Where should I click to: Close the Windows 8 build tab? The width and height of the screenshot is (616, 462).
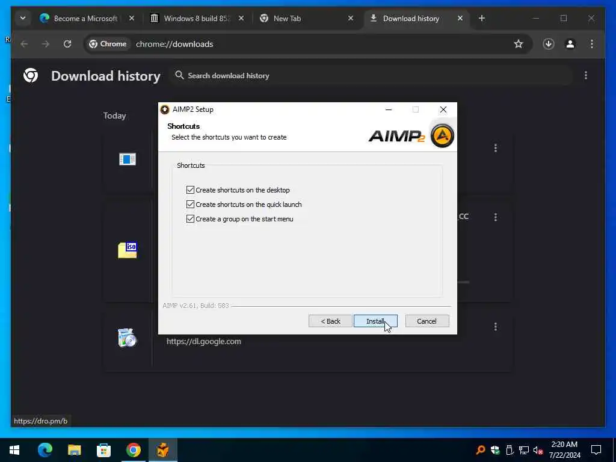tap(241, 19)
